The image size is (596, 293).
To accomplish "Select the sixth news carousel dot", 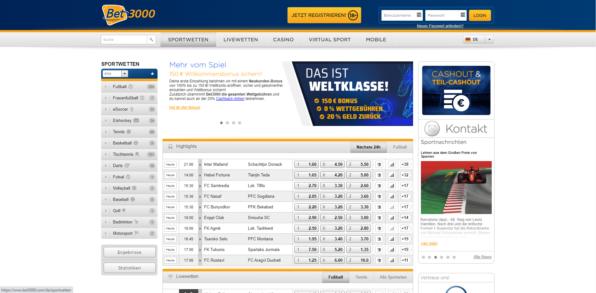I will coord(454,257).
